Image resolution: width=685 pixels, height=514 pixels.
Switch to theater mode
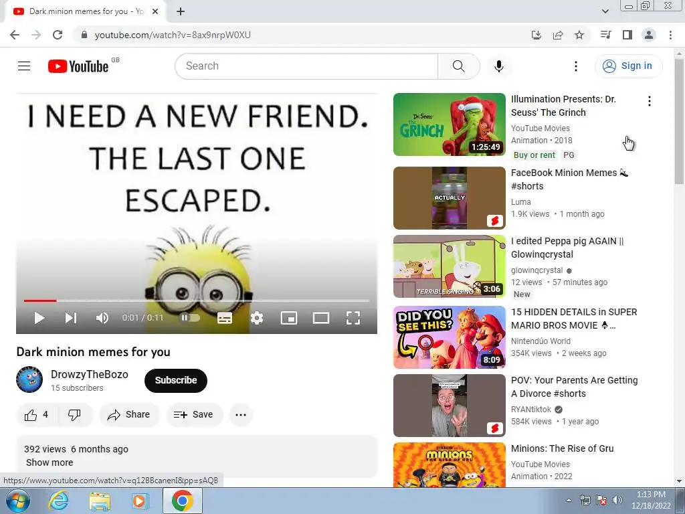click(x=320, y=318)
